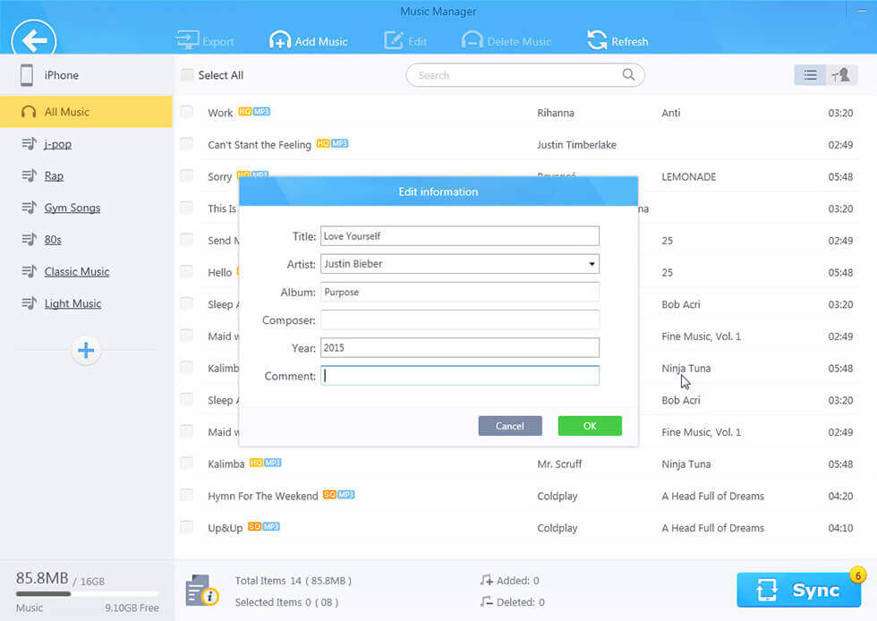
Task: Click Delete Music in the toolbar
Action: tap(507, 41)
